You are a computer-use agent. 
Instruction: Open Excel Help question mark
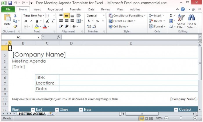pyautogui.click(x=183, y=9)
